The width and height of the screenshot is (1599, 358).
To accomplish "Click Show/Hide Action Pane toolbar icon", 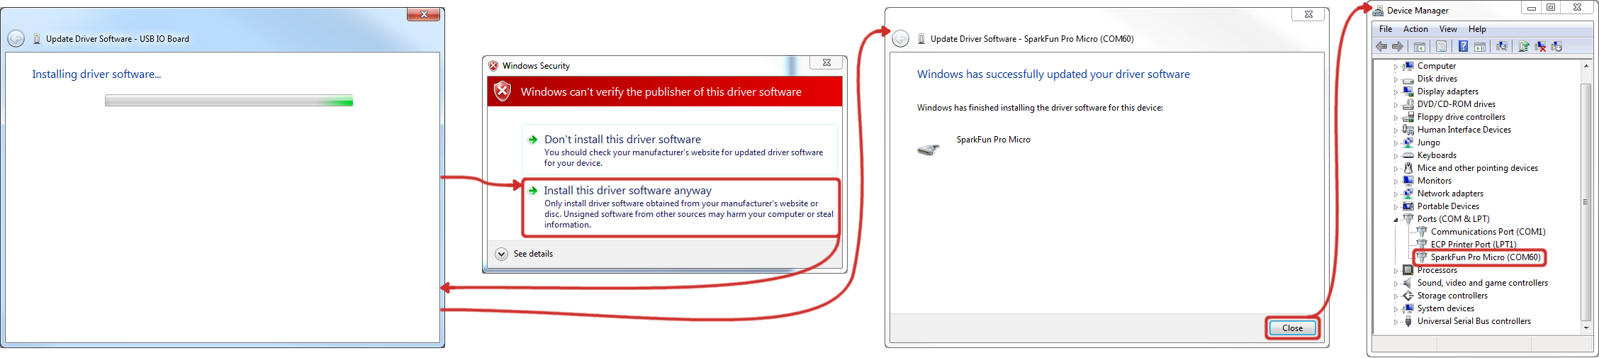I will (1480, 47).
